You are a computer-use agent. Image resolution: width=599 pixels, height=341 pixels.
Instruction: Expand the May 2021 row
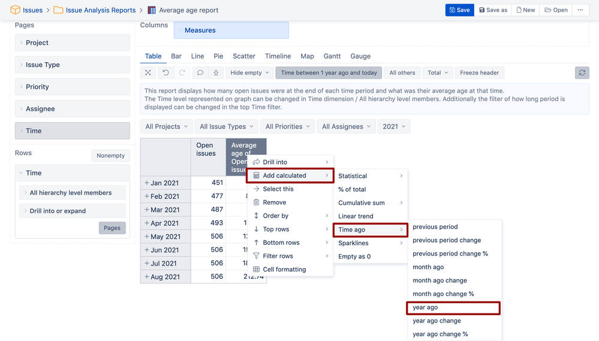(147, 236)
